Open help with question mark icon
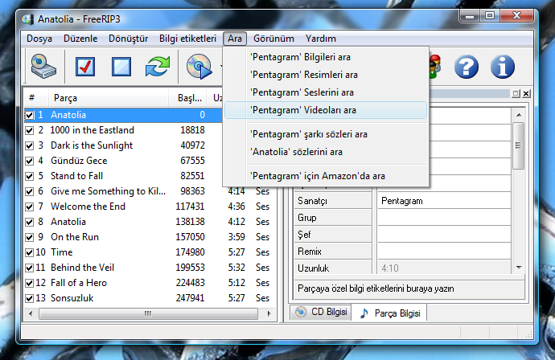Screen dimensions: 555x360 (x=467, y=67)
